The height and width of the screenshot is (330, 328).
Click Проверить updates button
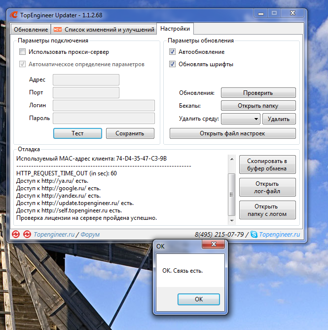258,93
